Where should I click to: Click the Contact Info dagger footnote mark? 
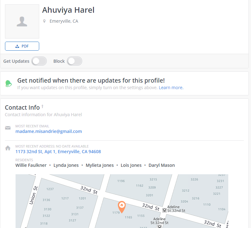42,106
